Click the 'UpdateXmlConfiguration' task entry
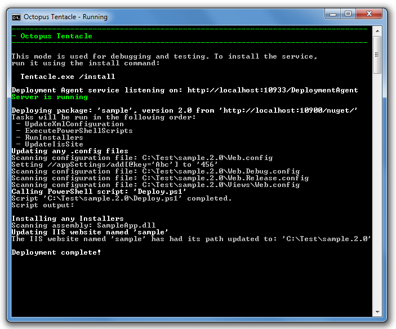Image resolution: width=396 pixels, height=329 pixels. pos(74,124)
